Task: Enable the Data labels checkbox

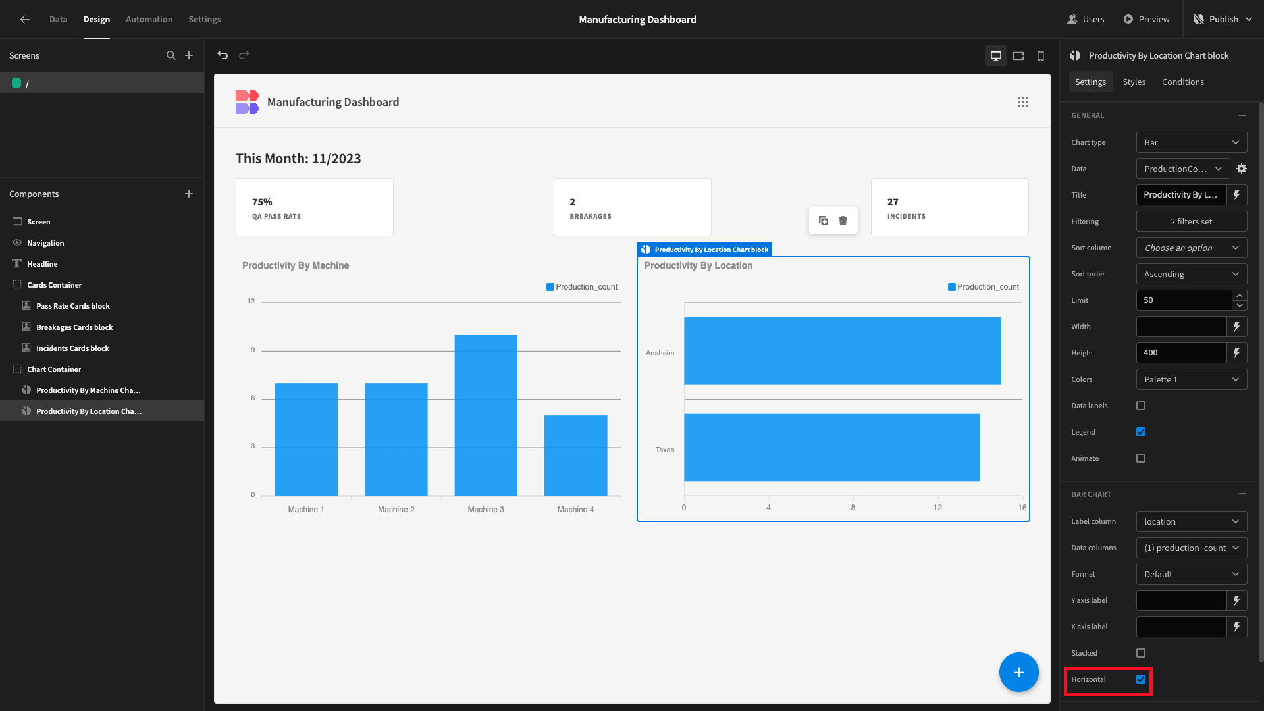Action: pyautogui.click(x=1141, y=406)
